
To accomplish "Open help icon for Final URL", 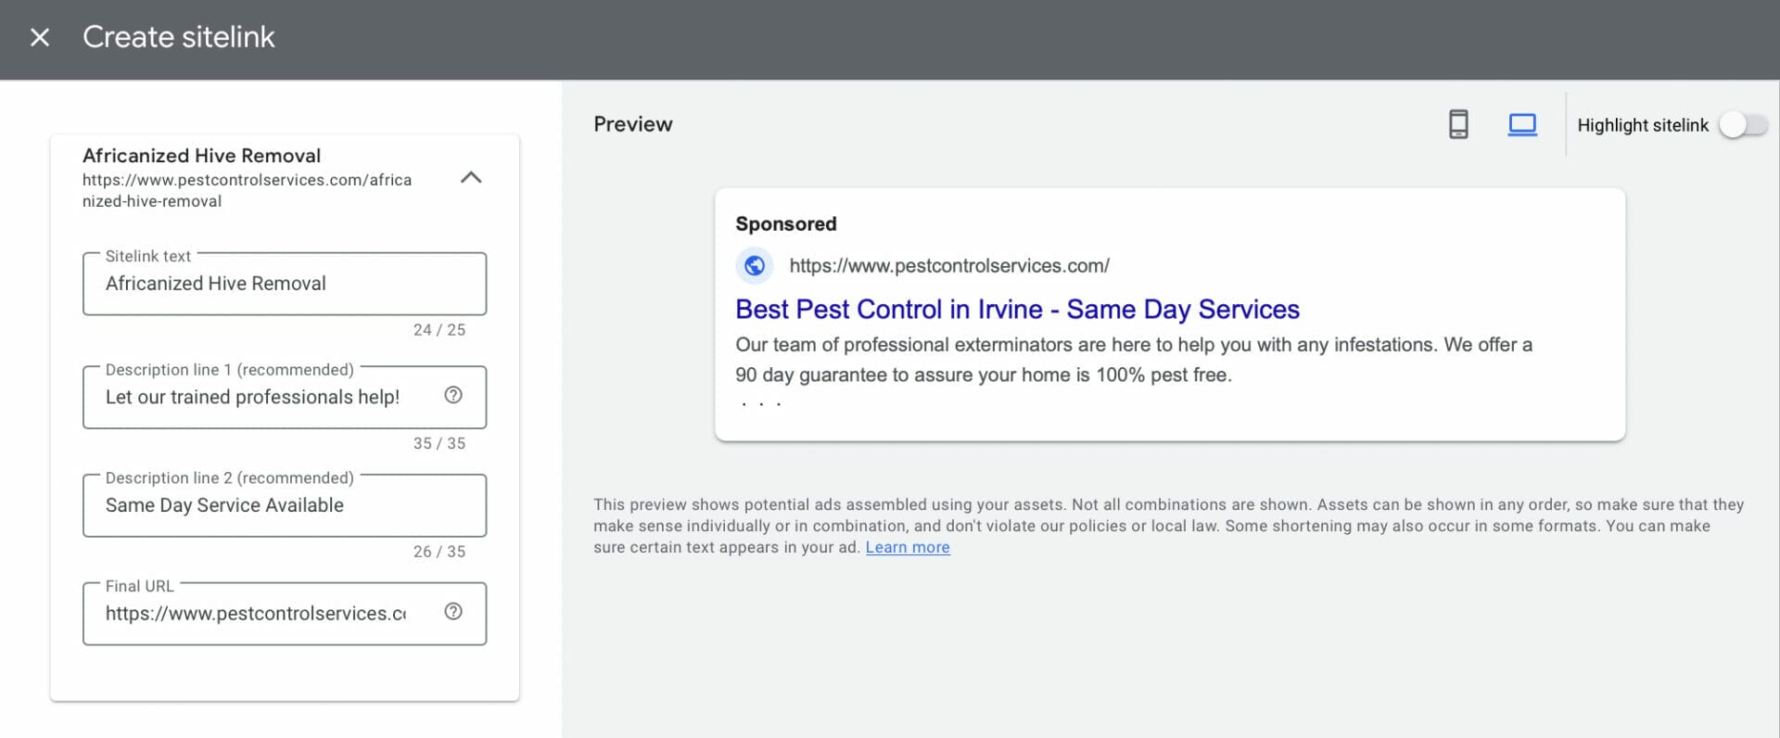I will click(x=453, y=612).
